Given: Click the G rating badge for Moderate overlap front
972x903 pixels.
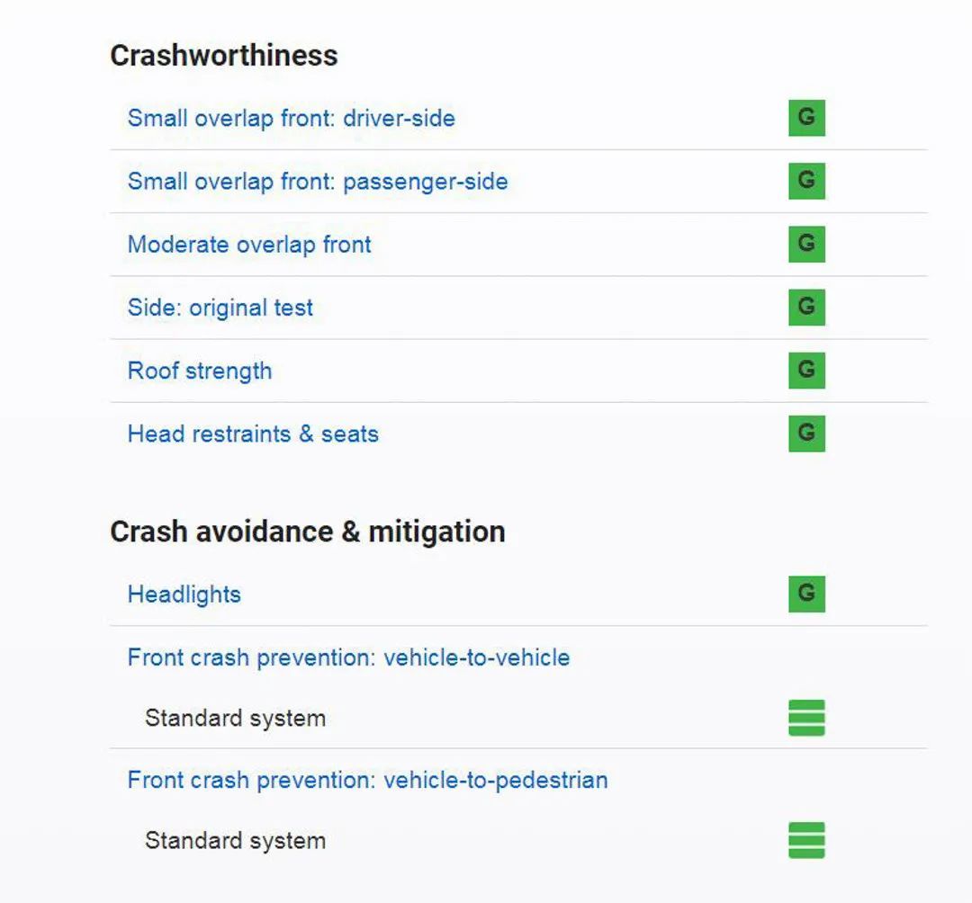Looking at the screenshot, I should click(806, 244).
